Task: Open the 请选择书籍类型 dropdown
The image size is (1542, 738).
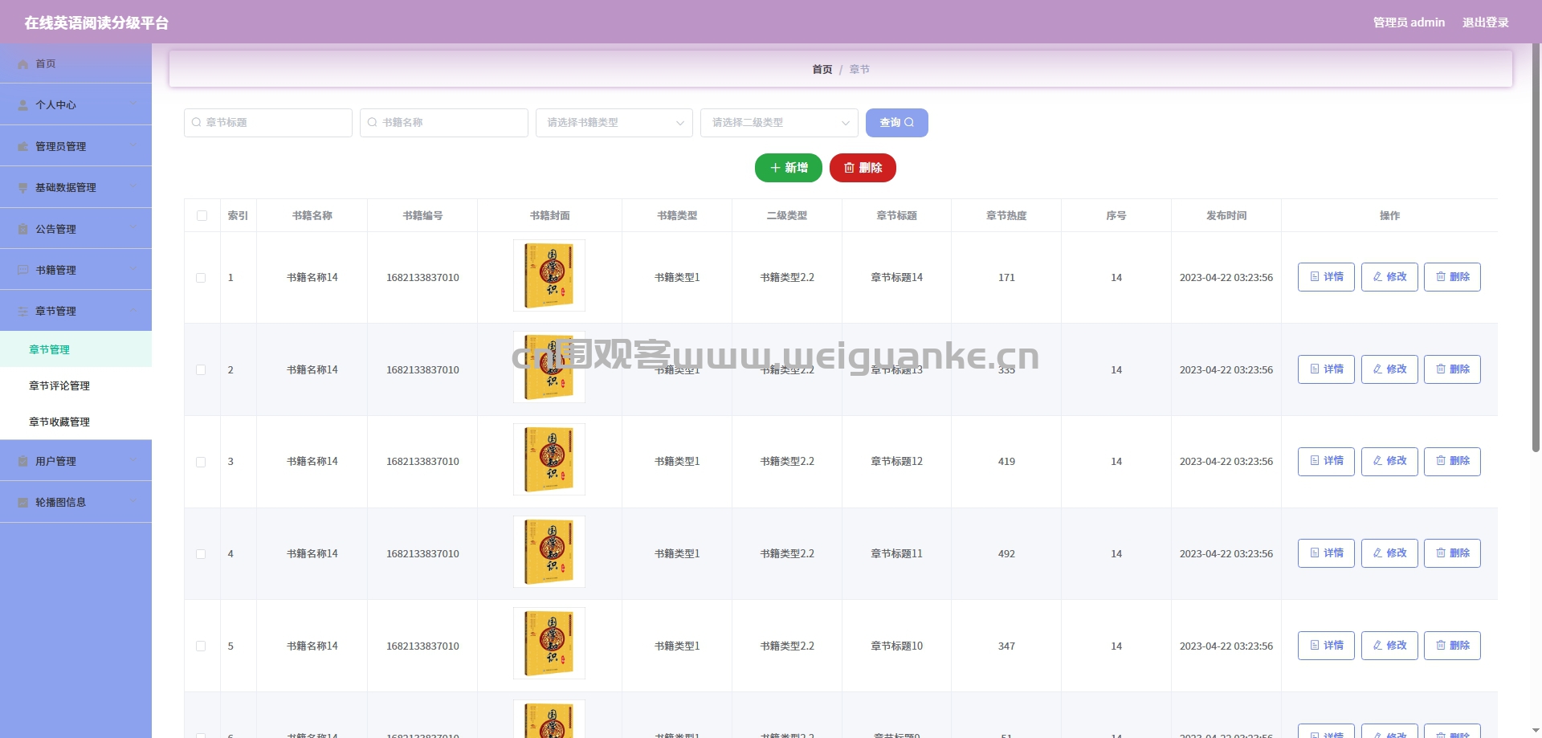Action: [x=614, y=123]
